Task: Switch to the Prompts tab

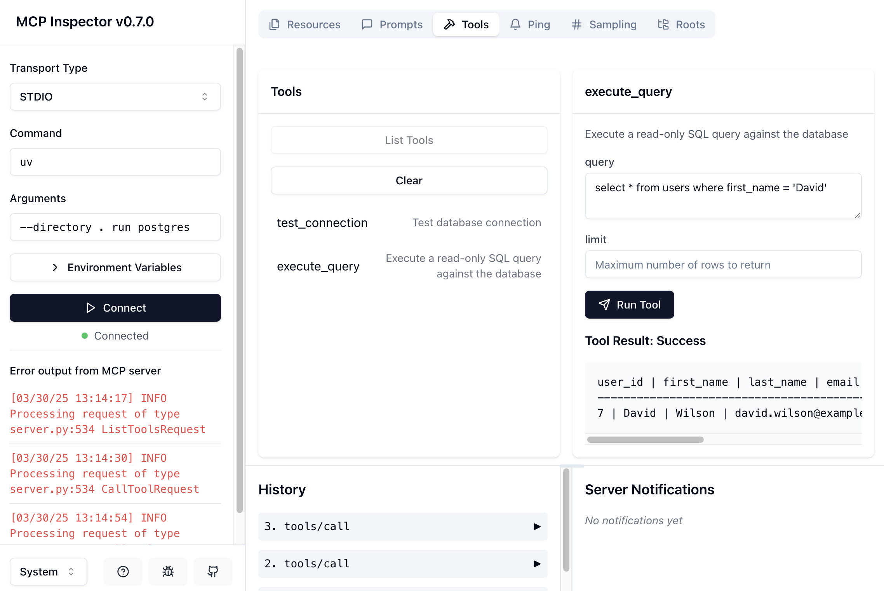Action: tap(392, 24)
